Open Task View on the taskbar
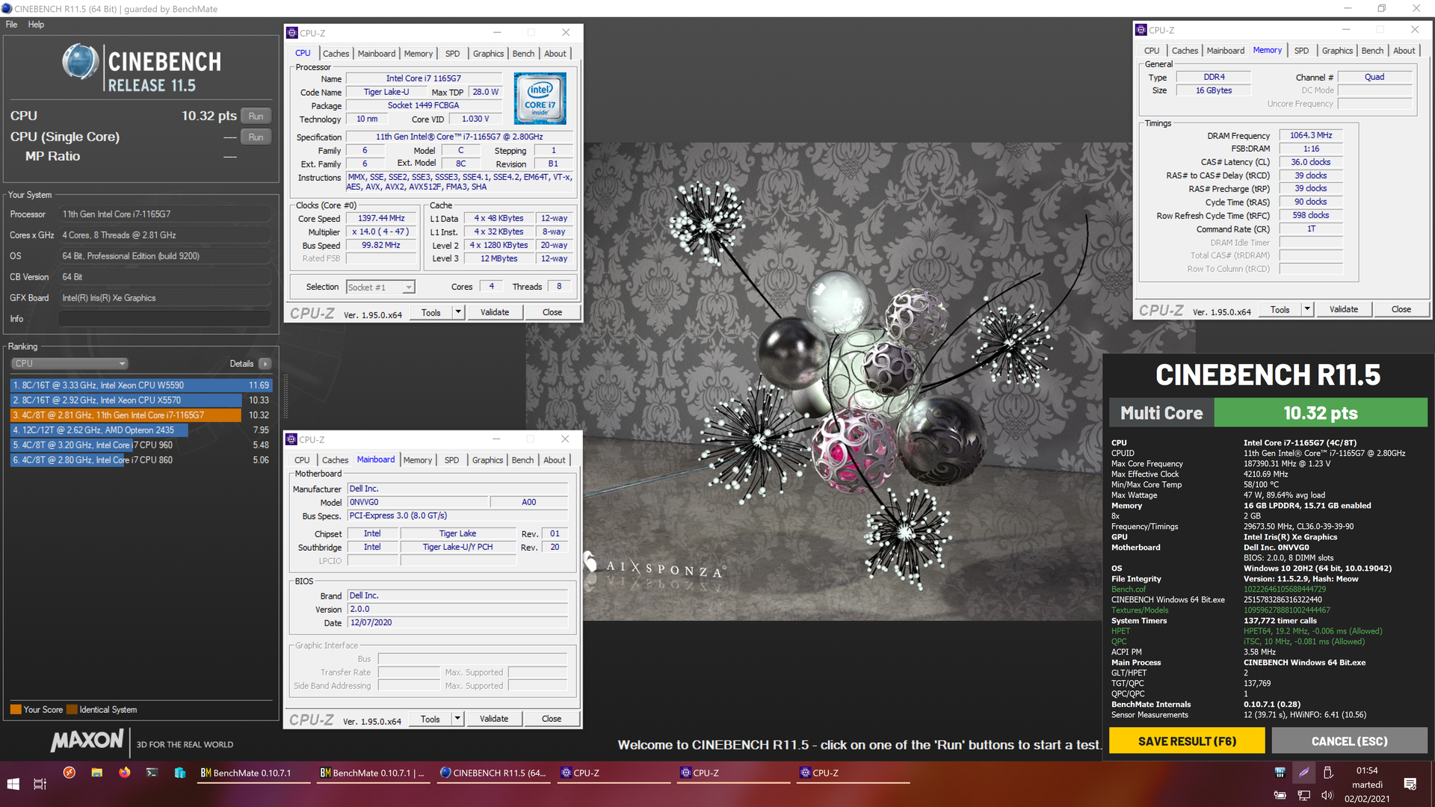This screenshot has width=1435, height=807. [x=40, y=784]
